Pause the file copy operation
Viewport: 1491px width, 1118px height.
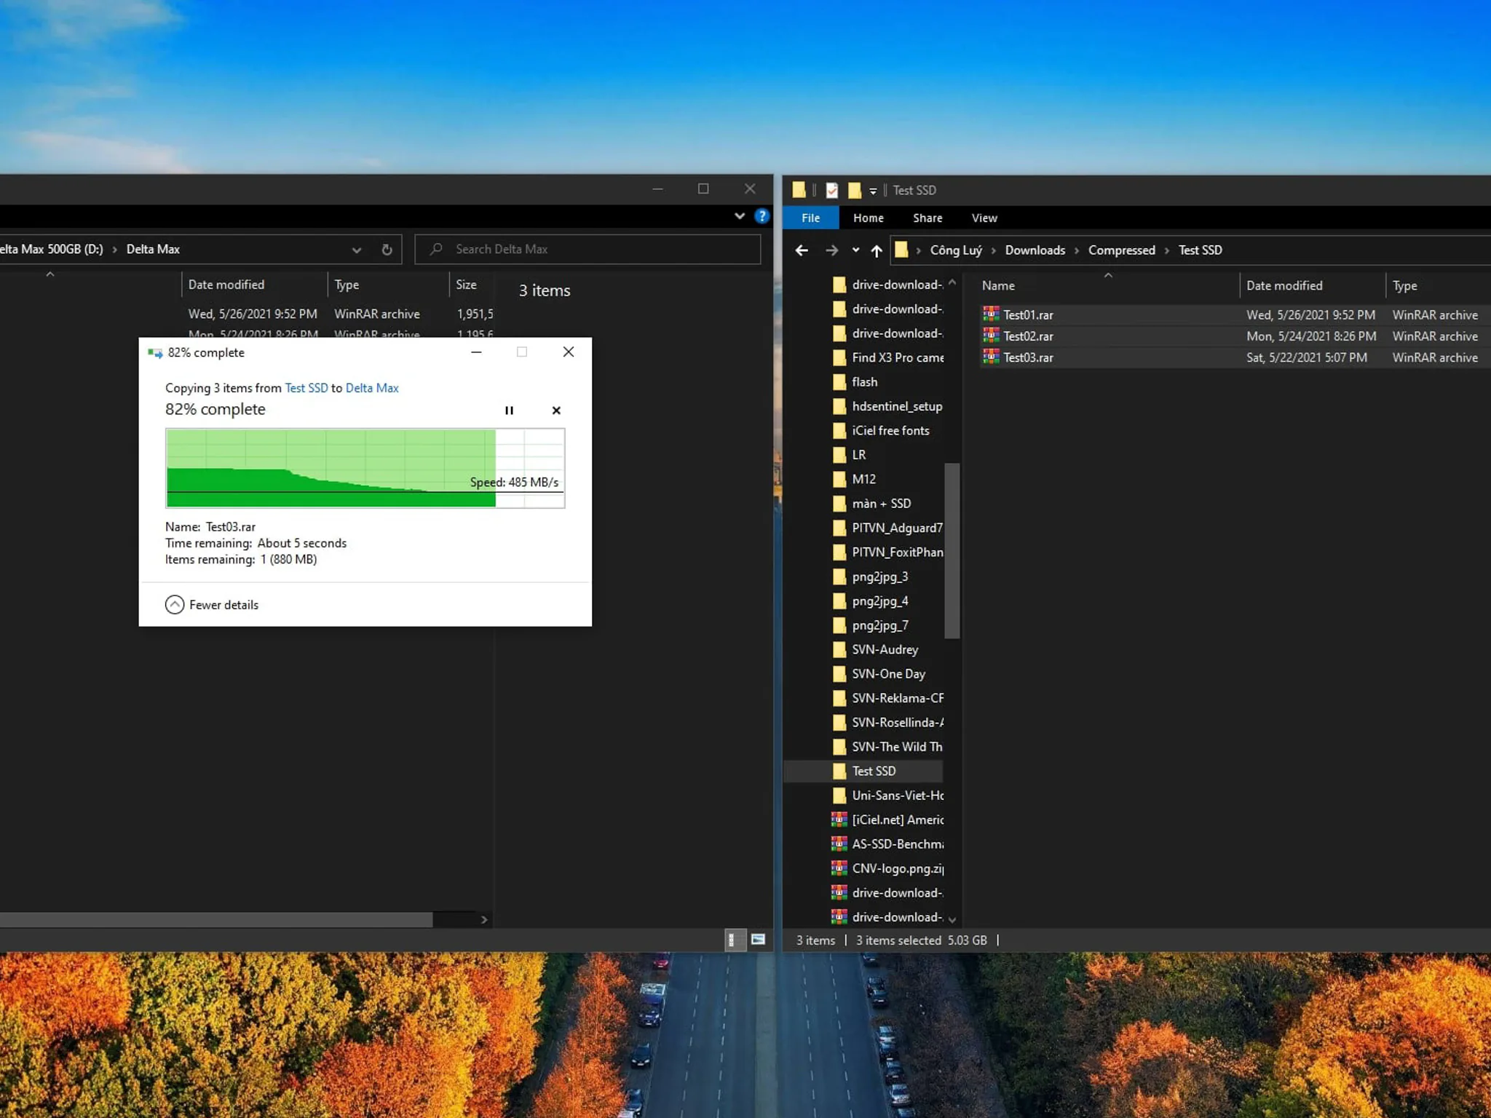click(509, 411)
